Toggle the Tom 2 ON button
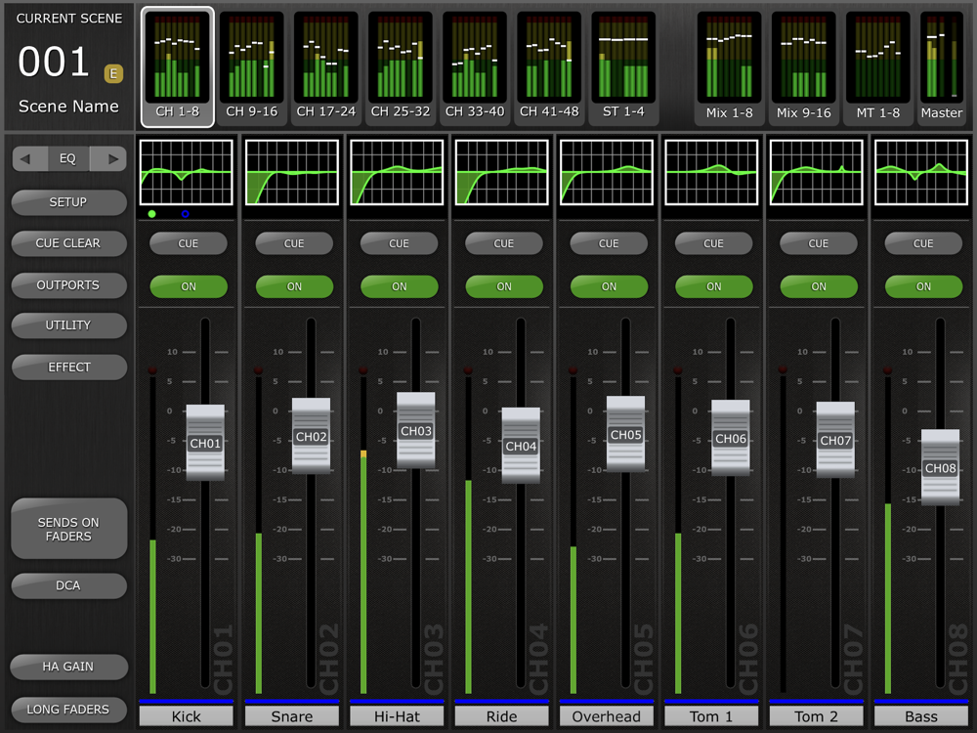This screenshot has height=733, width=977. 819,286
